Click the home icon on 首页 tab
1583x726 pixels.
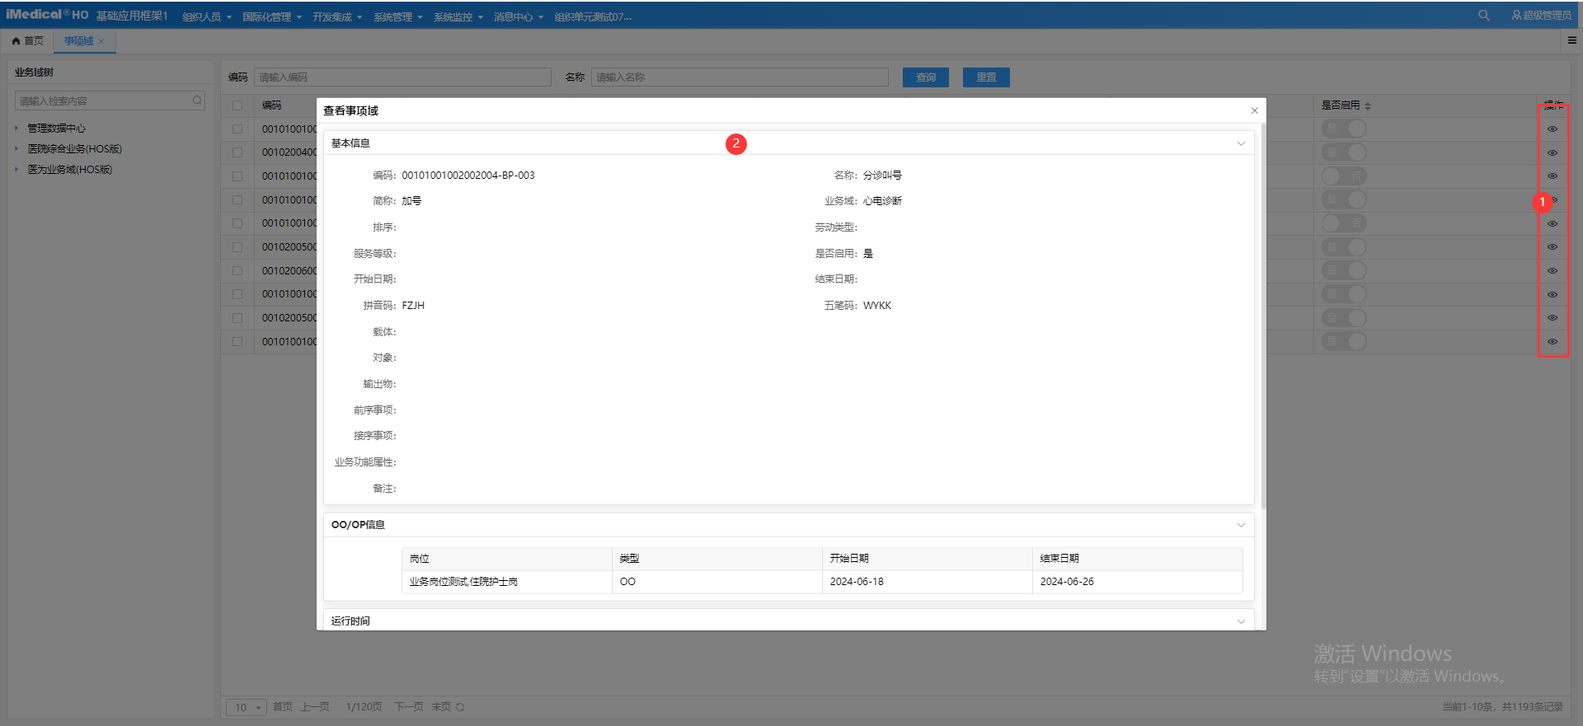coord(16,41)
